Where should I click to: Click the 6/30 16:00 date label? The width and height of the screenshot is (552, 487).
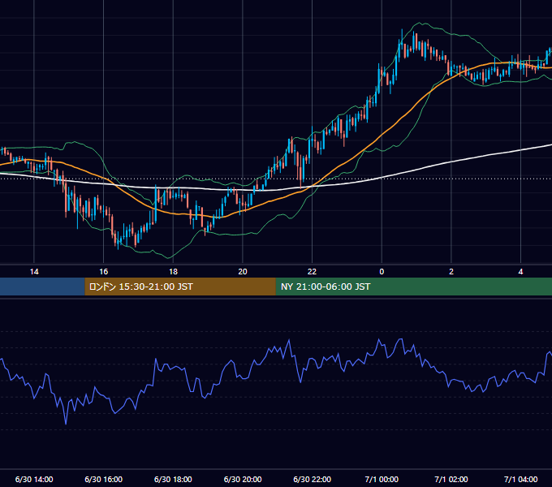coord(104,479)
